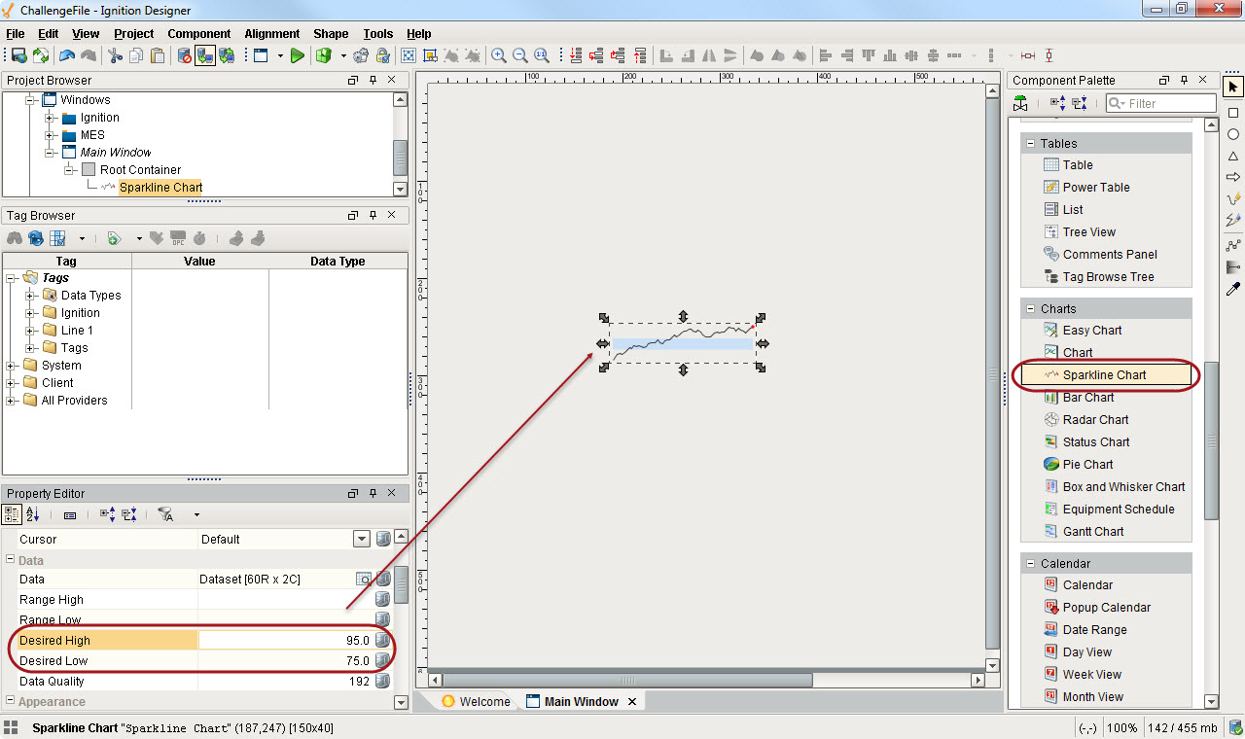Viewport: 1245px width, 739px height.
Task: Click the Cut scissors icon in toolbar
Action: 115,55
